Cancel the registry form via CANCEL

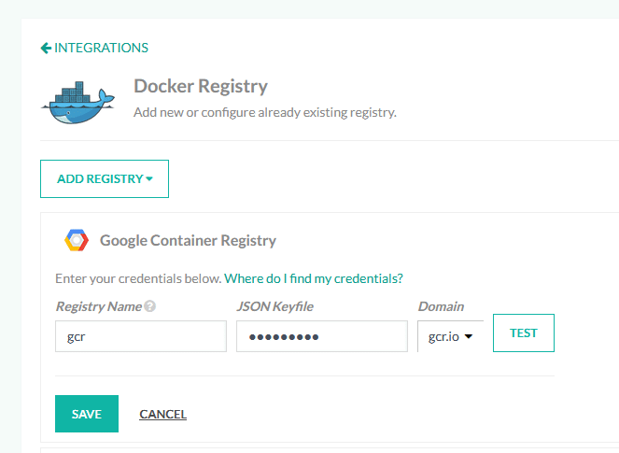(x=162, y=414)
